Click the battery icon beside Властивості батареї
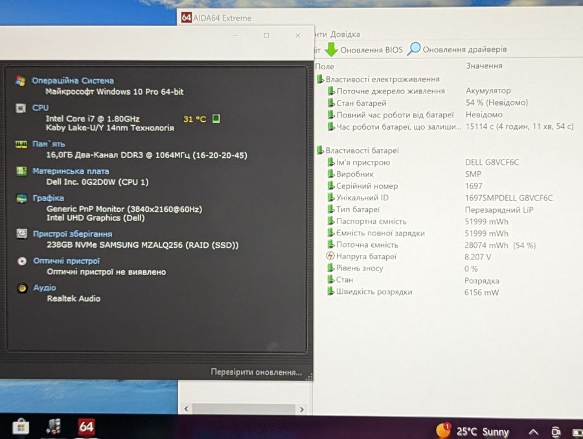This screenshot has width=583, height=439. pyautogui.click(x=320, y=150)
